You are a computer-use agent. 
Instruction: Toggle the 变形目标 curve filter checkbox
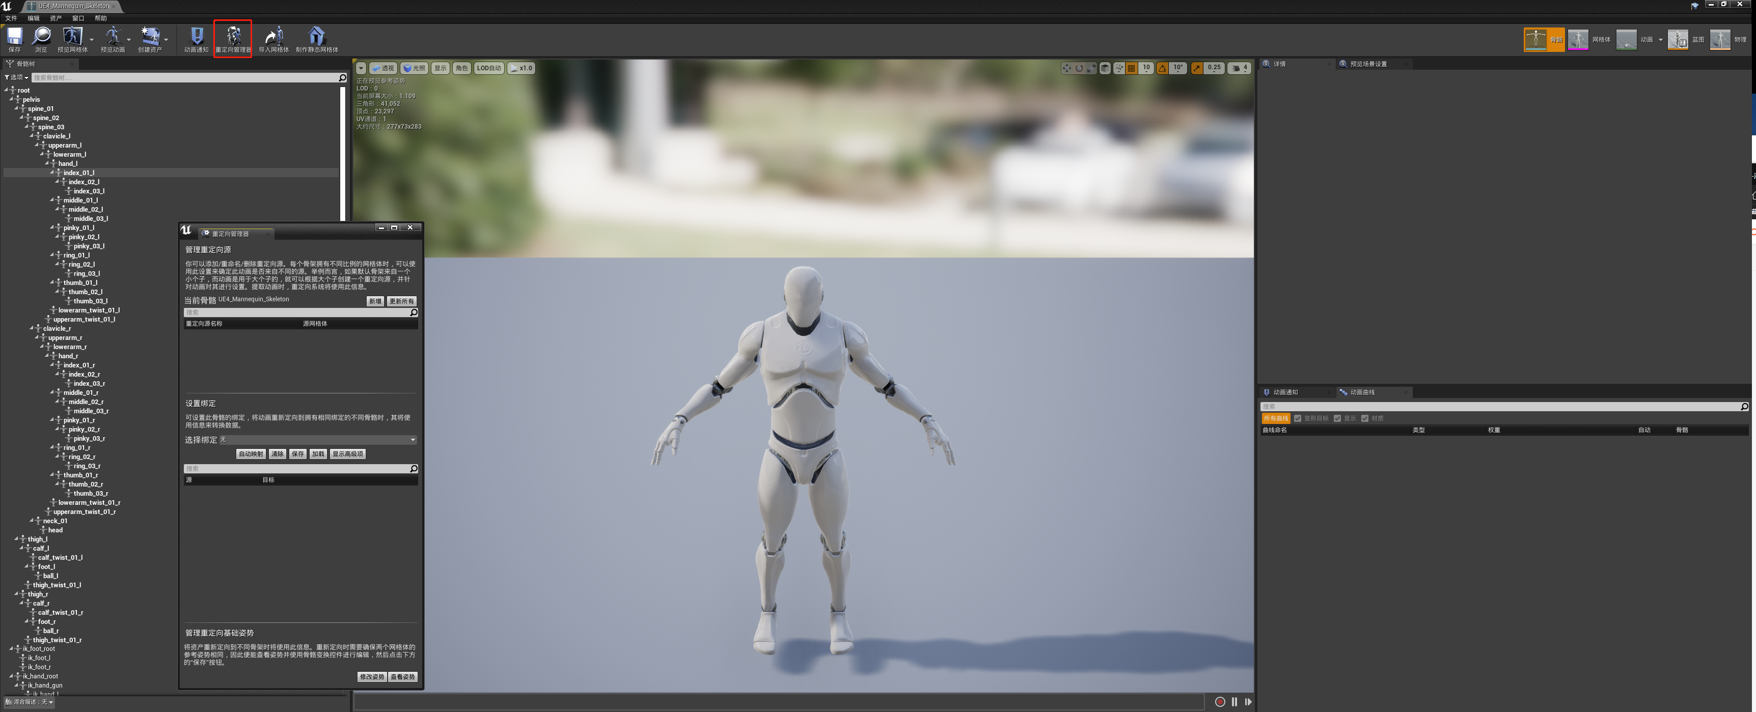tap(1298, 418)
